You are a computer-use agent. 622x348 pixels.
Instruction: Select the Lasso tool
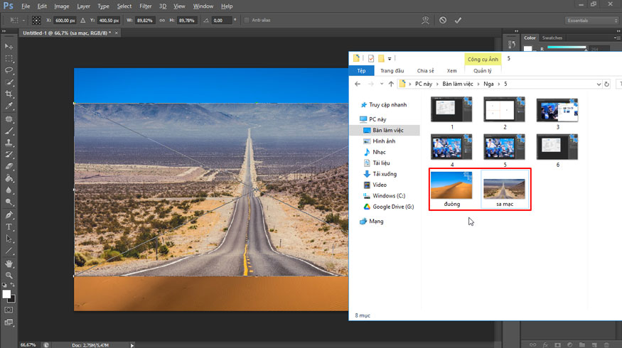point(9,70)
